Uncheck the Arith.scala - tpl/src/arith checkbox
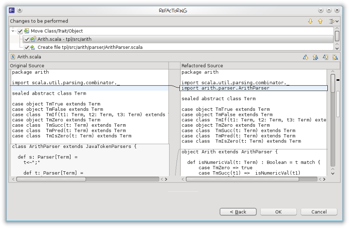The image size is (349, 228). pos(27,39)
